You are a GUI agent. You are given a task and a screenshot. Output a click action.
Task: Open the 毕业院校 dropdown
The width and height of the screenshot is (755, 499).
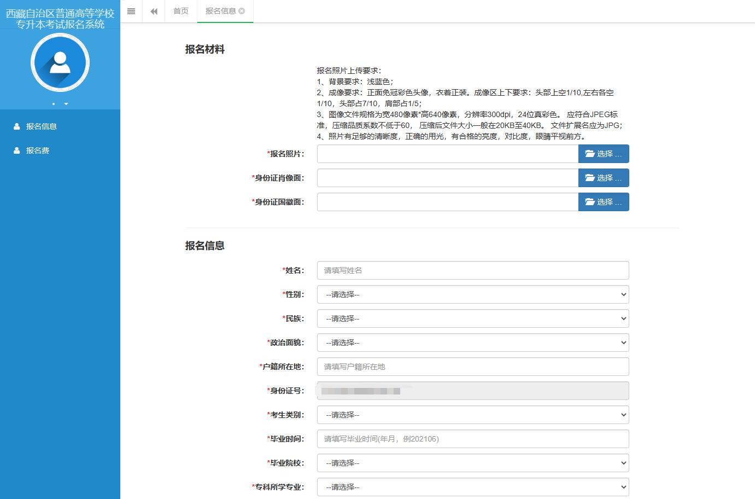pyautogui.click(x=472, y=463)
